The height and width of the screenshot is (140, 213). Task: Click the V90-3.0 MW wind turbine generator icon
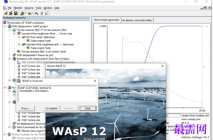19,63
